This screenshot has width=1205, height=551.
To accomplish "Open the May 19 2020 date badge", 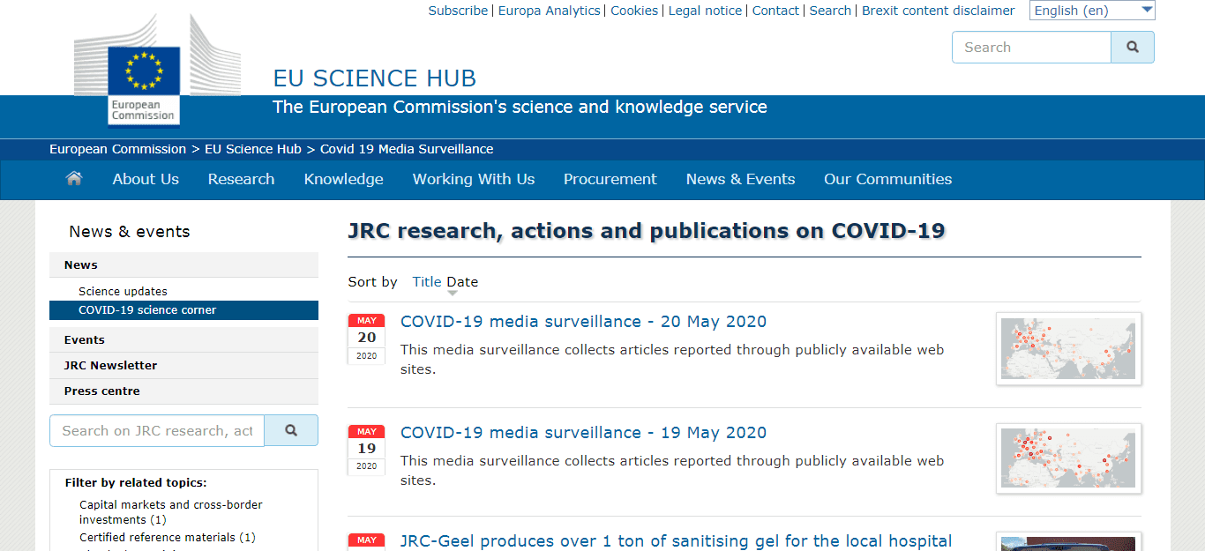I will 367,450.
